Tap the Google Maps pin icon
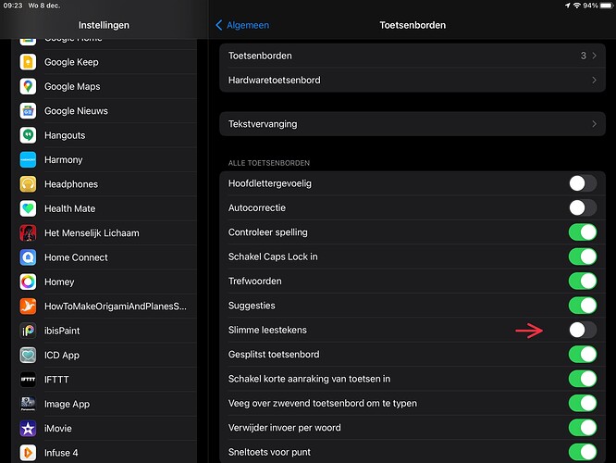 tap(28, 86)
